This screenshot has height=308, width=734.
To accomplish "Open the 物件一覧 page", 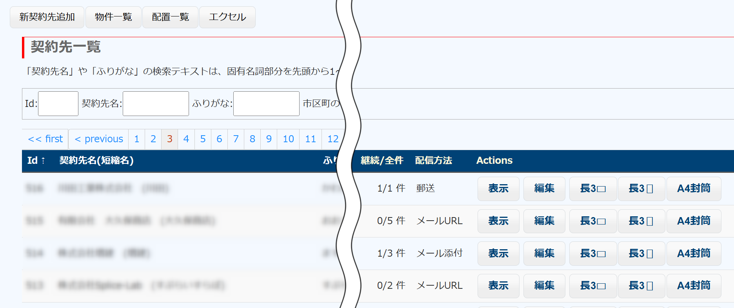I will click(113, 17).
